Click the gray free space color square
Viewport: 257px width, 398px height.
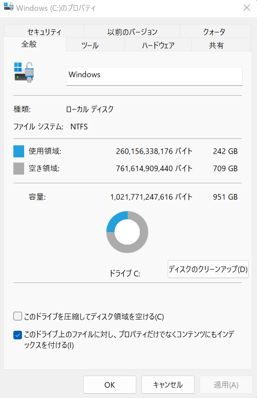[x=19, y=169]
